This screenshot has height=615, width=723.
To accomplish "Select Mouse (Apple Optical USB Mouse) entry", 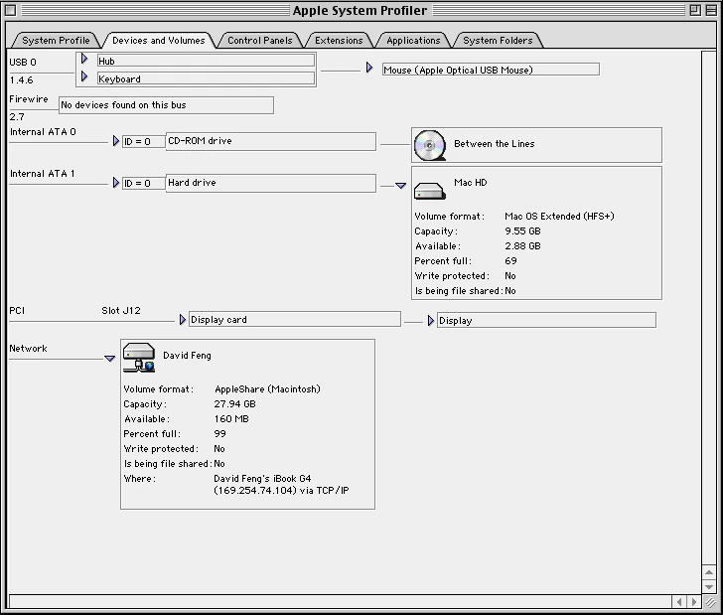I will [x=491, y=70].
